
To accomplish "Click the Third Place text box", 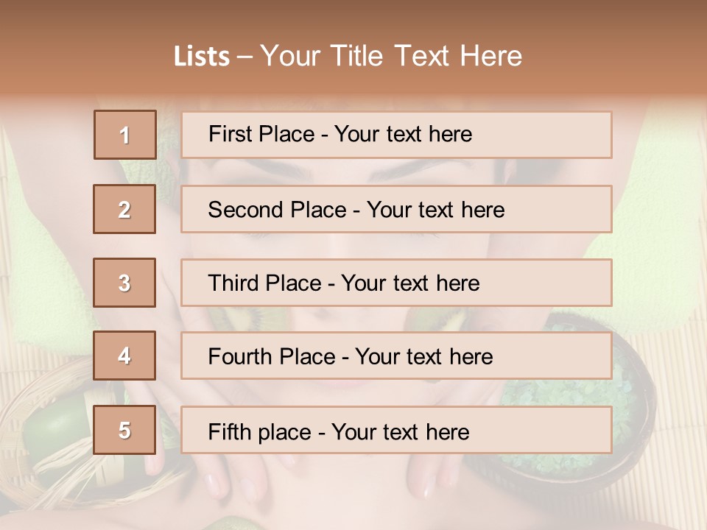I will tap(396, 283).
